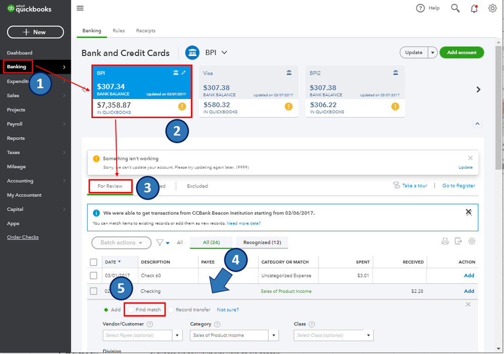
Task: Tick the checkbox for Check 60 row
Action: (93, 276)
